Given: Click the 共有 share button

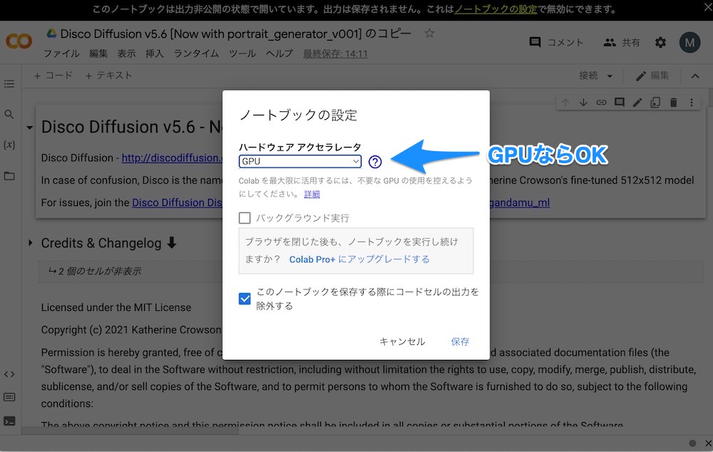Looking at the screenshot, I should 622,42.
